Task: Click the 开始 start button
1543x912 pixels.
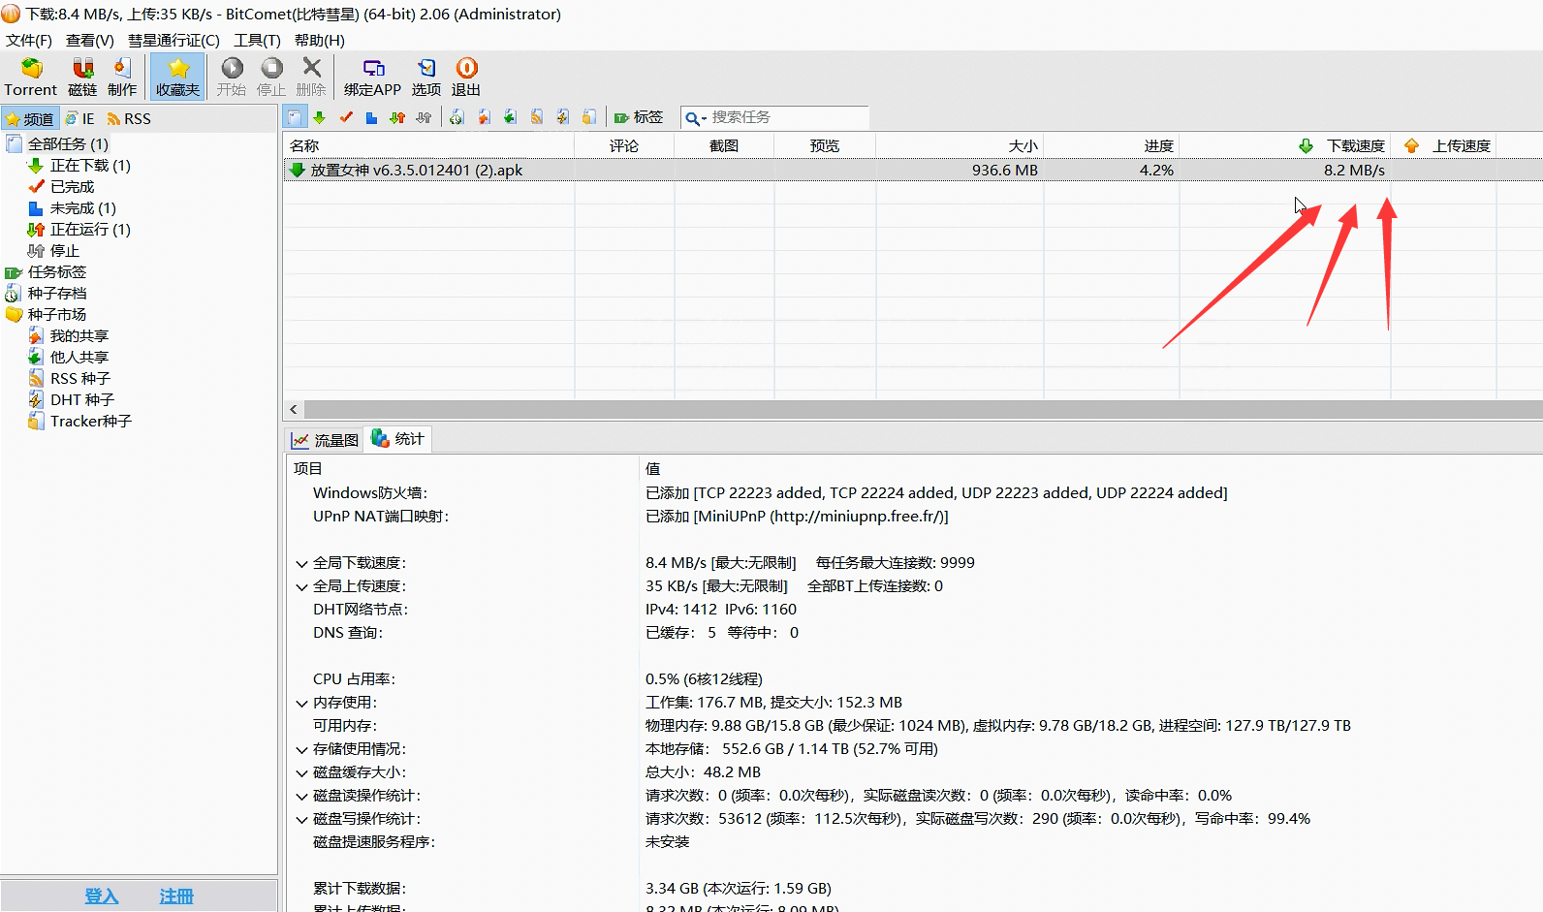Action: [232, 77]
